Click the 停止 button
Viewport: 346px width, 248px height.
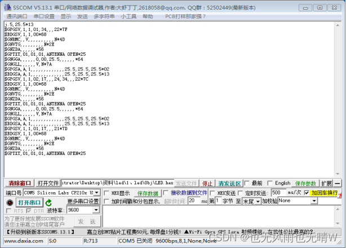point(207,183)
